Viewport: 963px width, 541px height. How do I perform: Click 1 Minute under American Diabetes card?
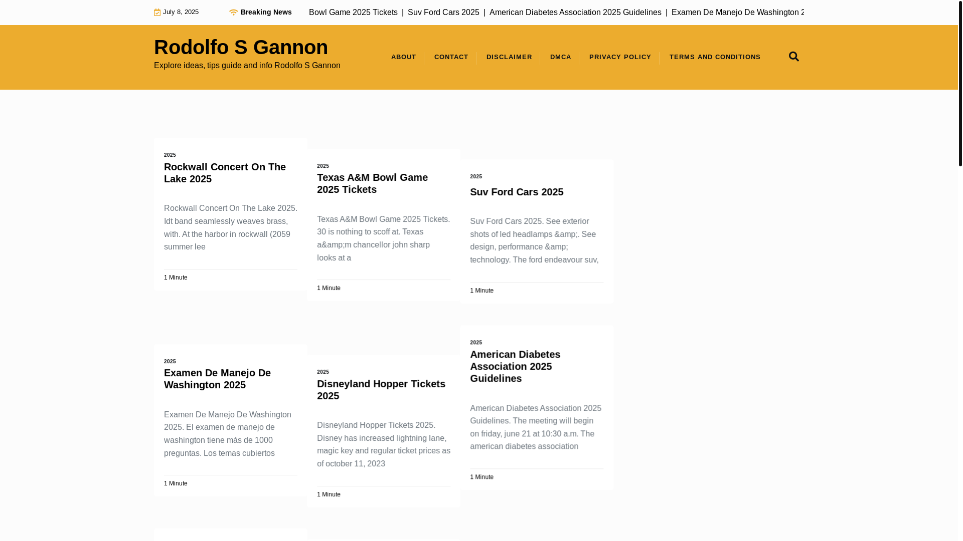pos(481,477)
